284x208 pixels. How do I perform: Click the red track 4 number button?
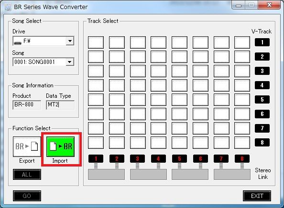click(158, 159)
